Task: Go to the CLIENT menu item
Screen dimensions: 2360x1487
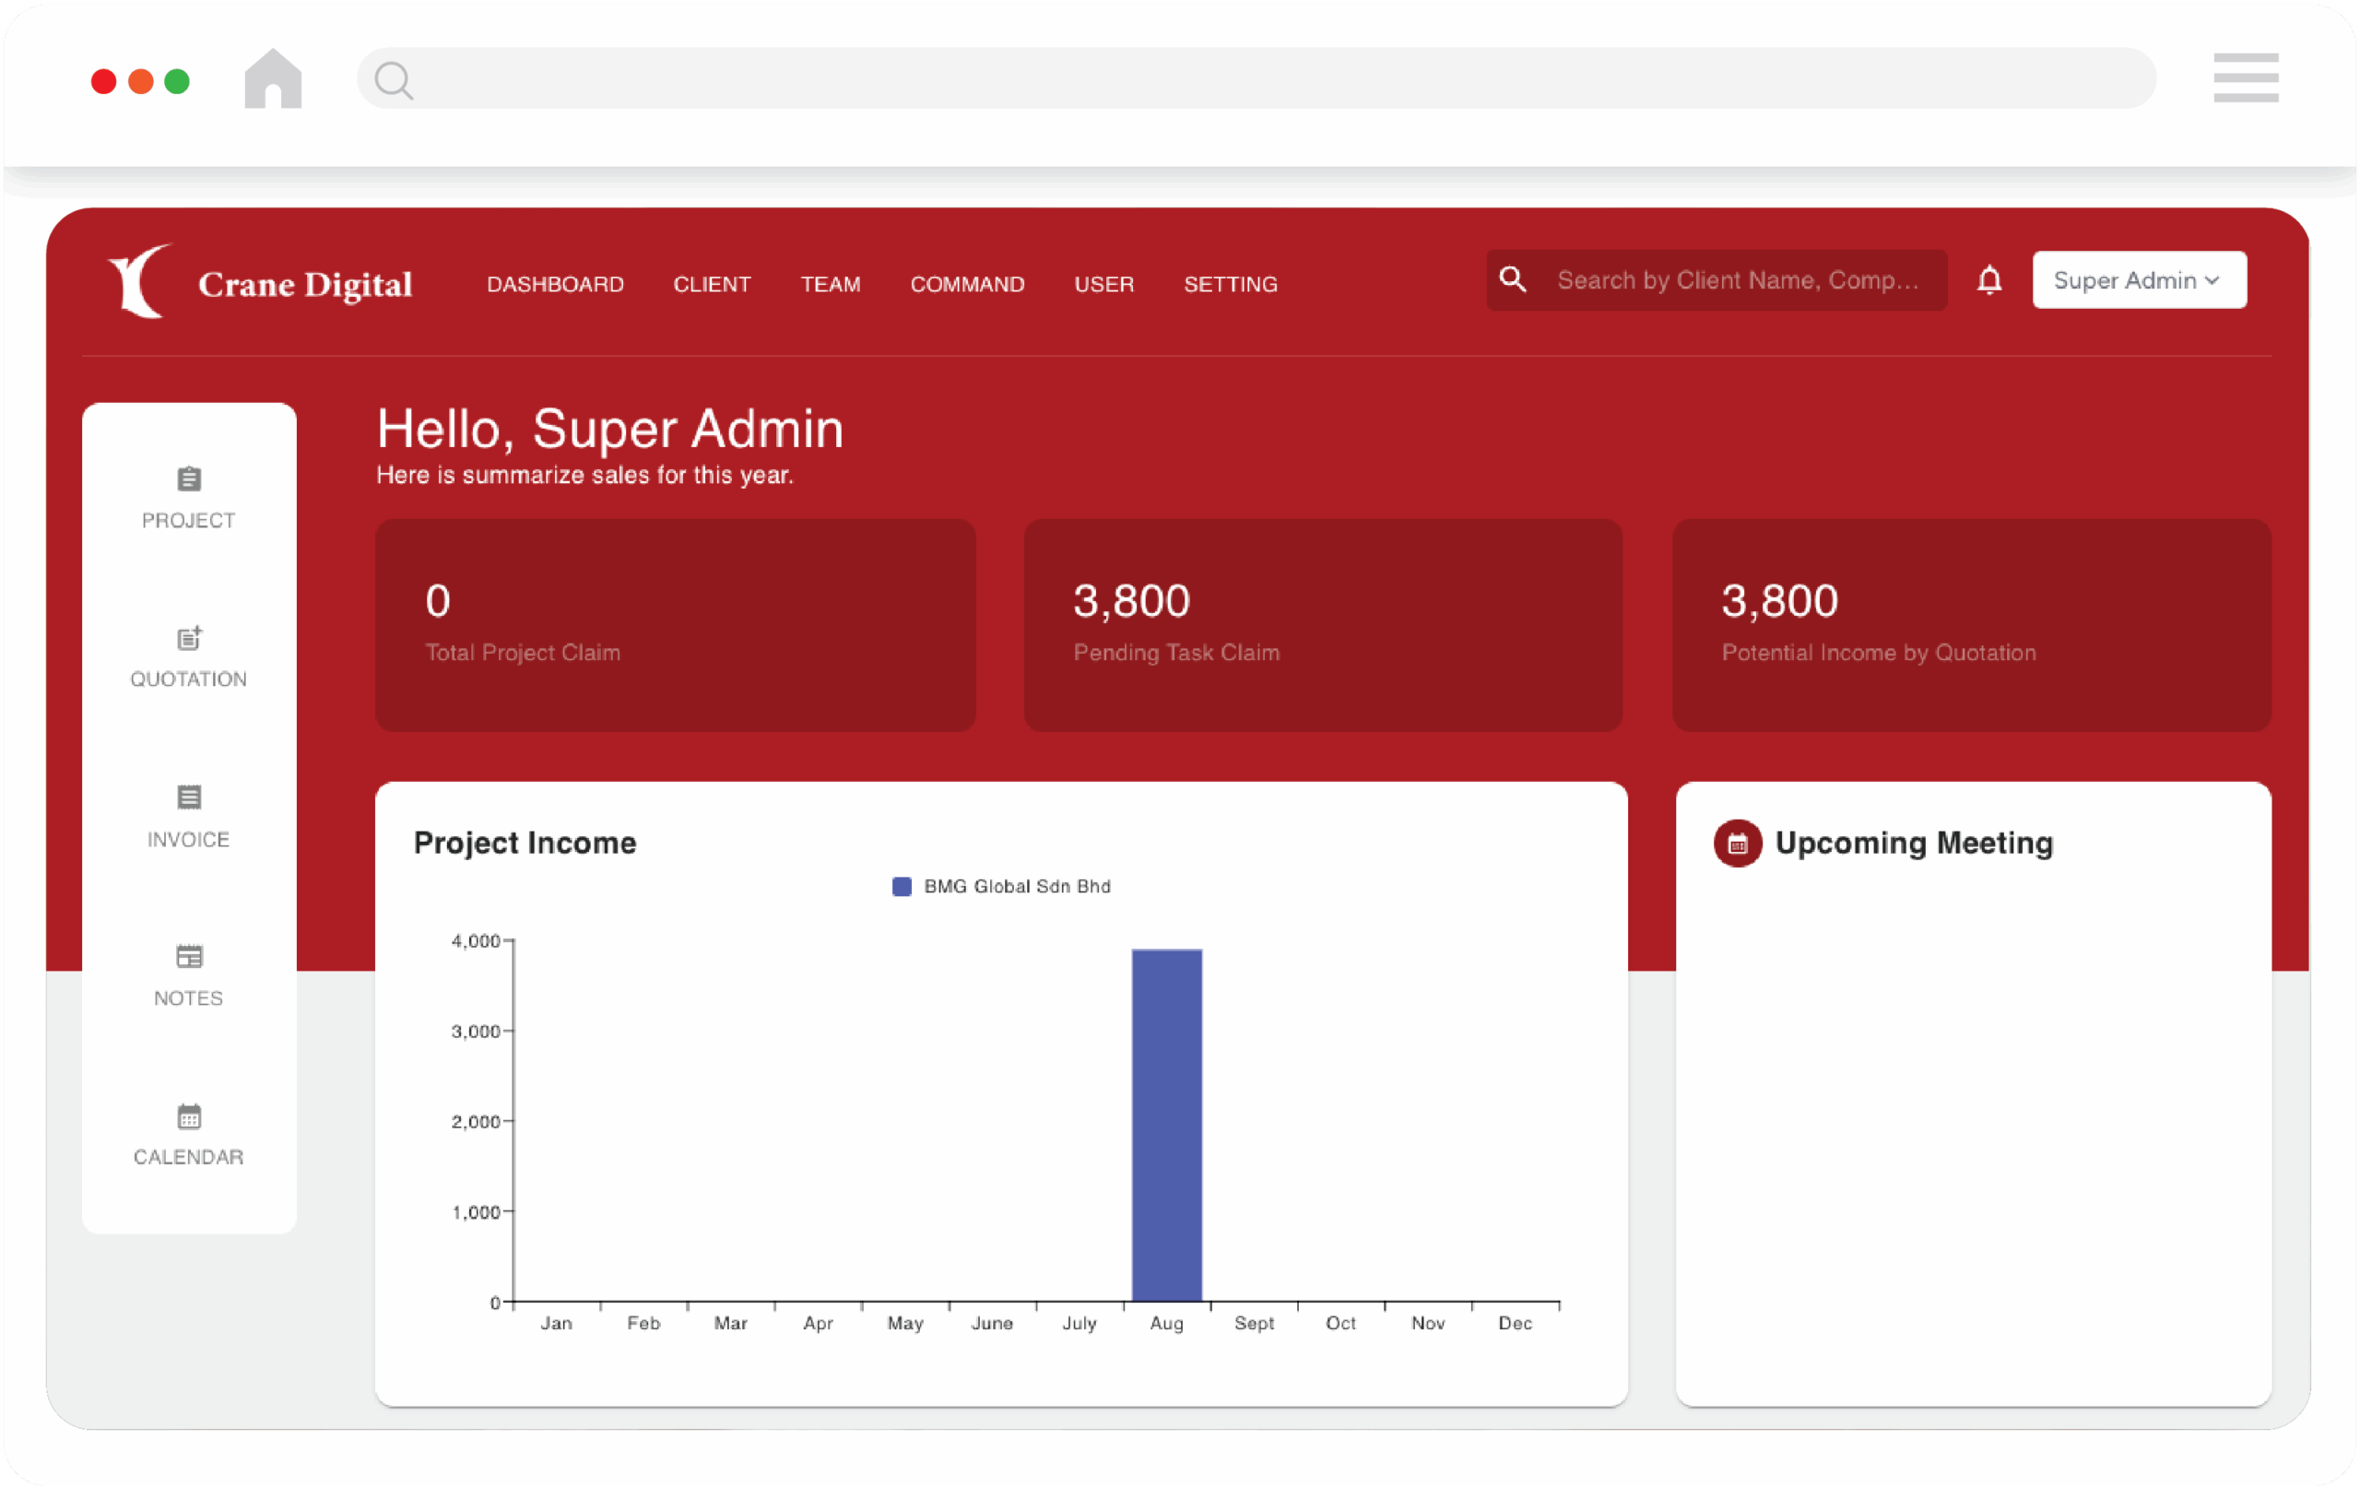Action: (712, 284)
